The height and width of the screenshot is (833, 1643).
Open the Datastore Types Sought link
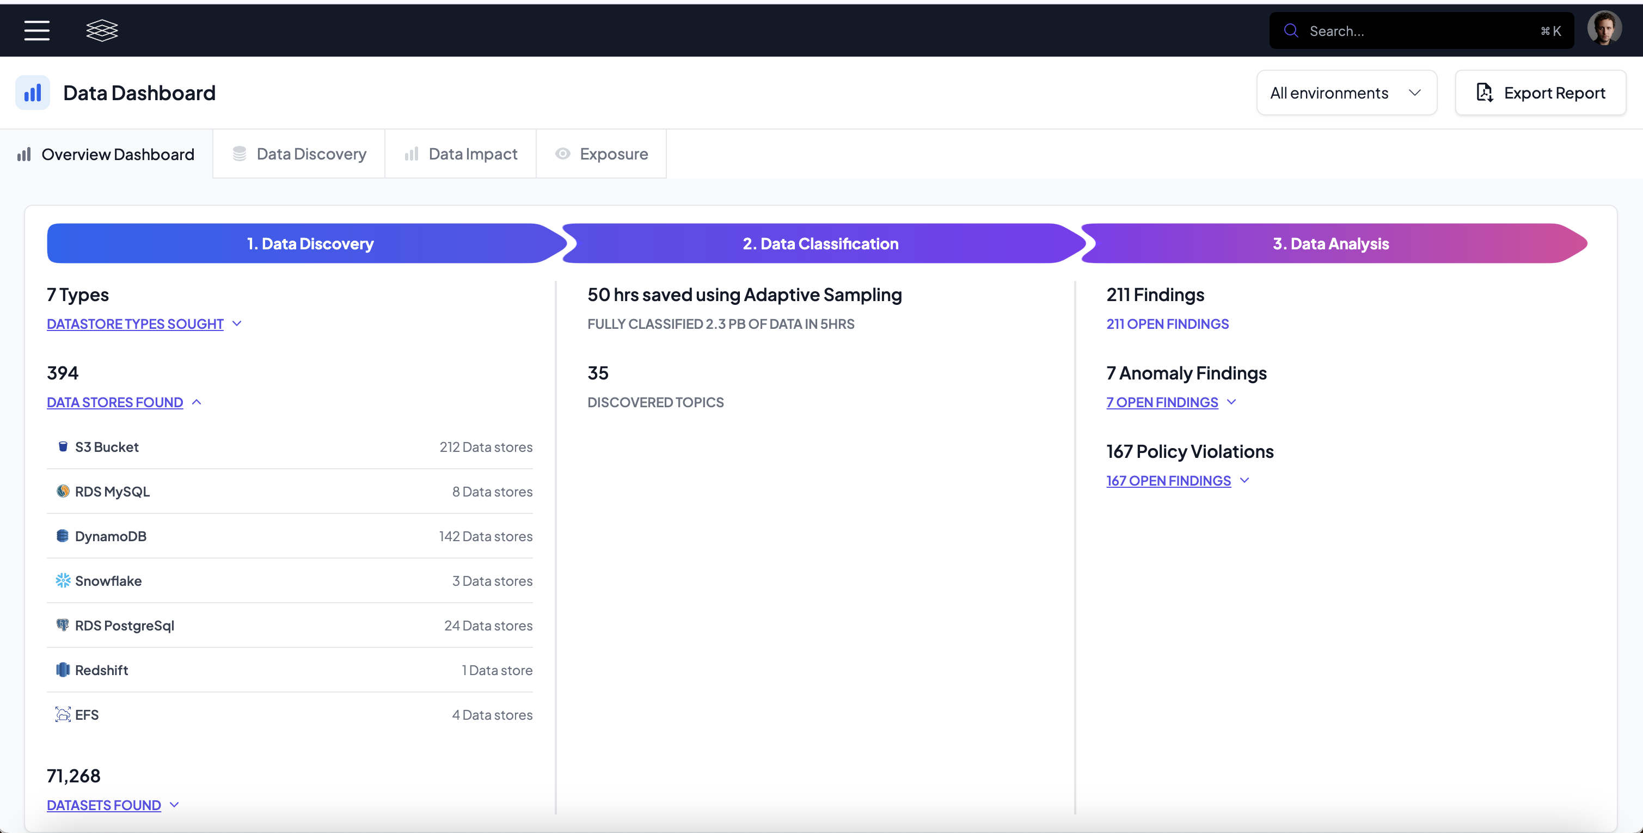click(x=135, y=324)
